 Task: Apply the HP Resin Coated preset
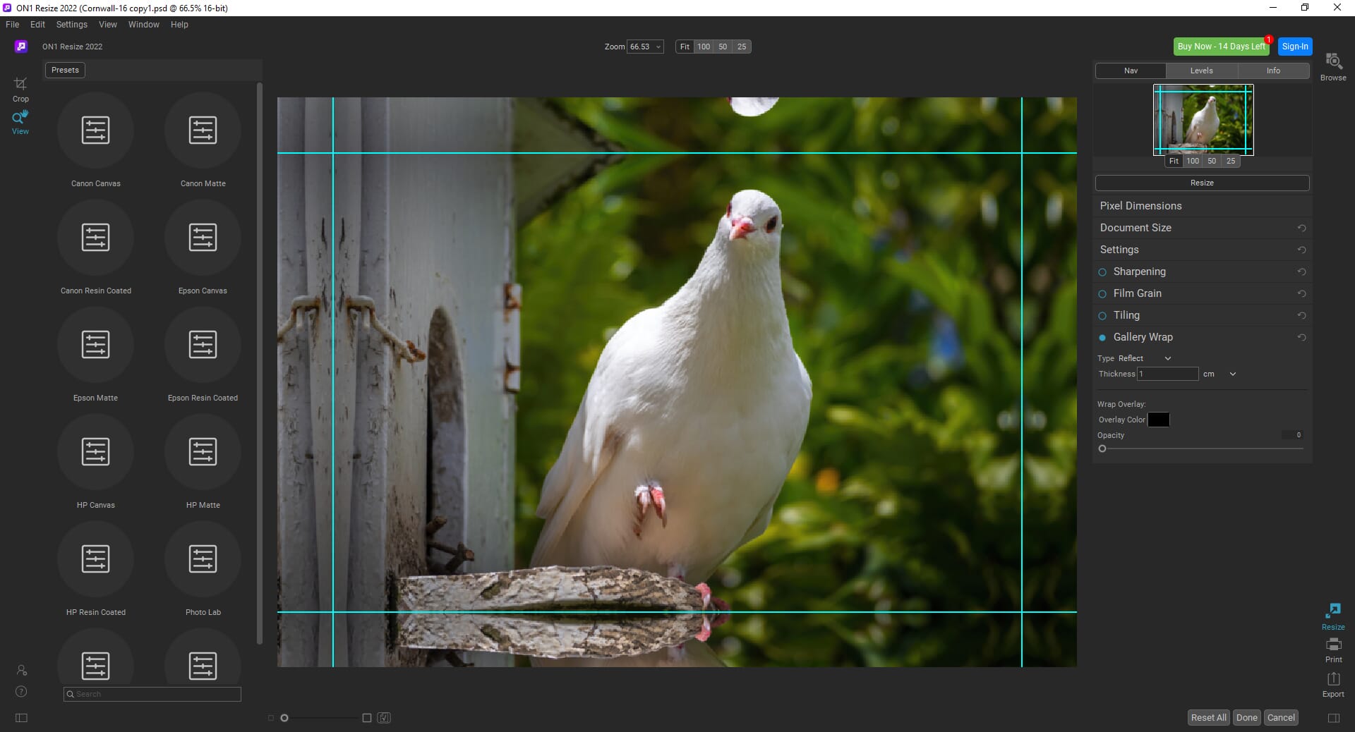[95, 559]
